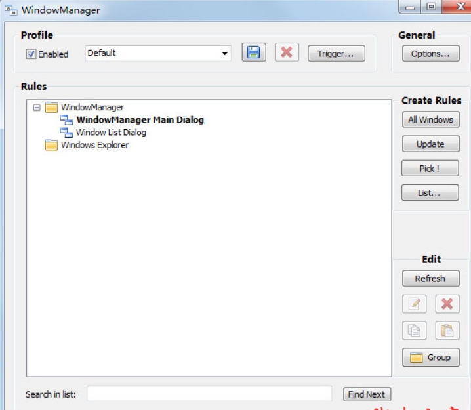Click the pencil edit rule icon

tap(414, 304)
